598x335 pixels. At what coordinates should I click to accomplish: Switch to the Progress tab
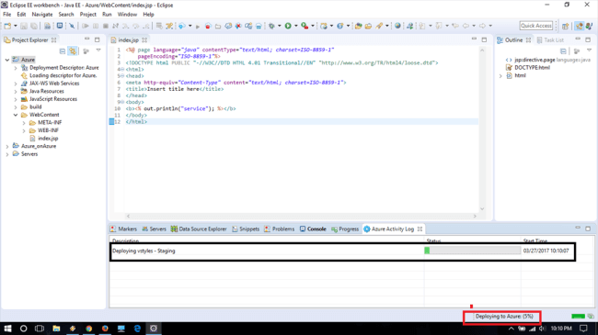(x=345, y=229)
